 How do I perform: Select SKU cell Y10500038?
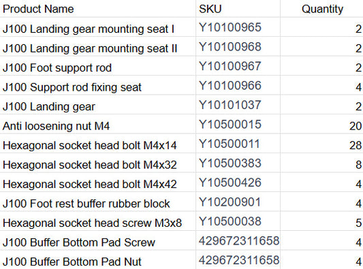(x=238, y=221)
